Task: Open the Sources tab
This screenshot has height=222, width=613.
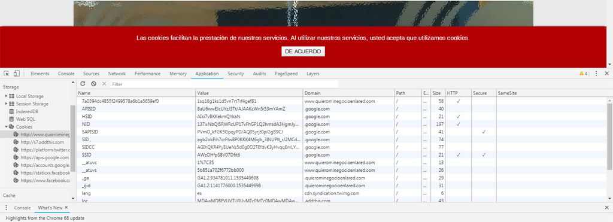Action: coord(91,74)
